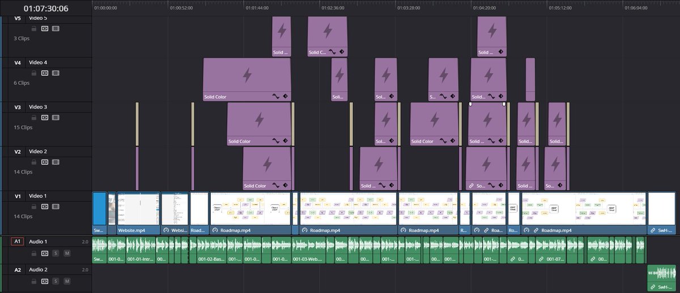Image resolution: width=680 pixels, height=293 pixels.
Task: Lock the Video 4 track
Action: (x=34, y=72)
